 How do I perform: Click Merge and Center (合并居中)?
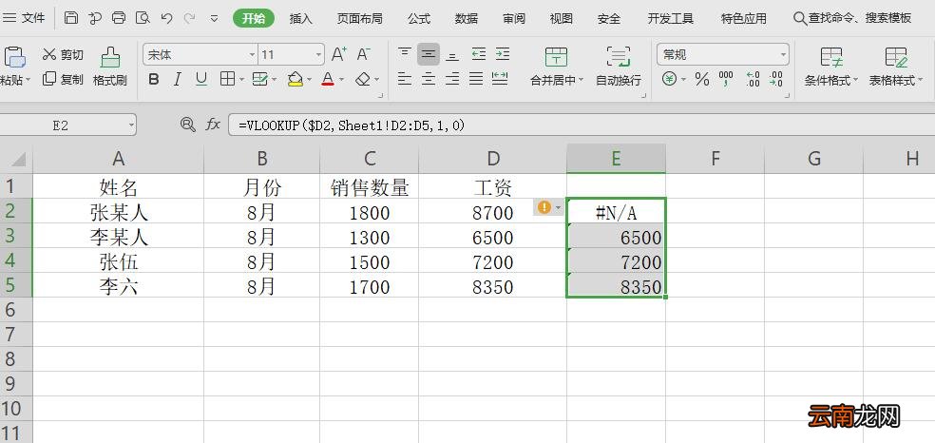tap(556, 67)
